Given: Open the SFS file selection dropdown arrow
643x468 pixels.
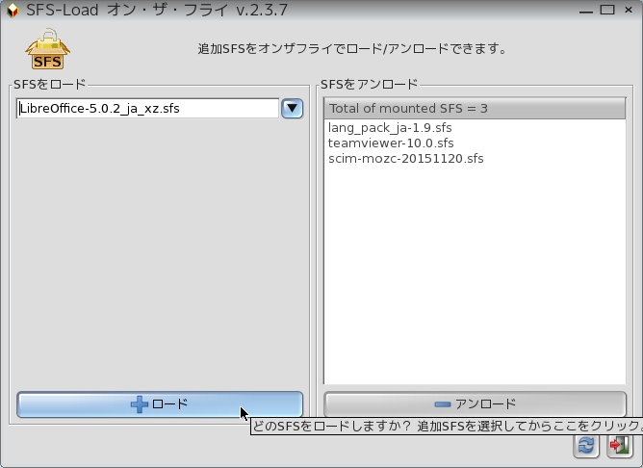Looking at the screenshot, I should pyautogui.click(x=292, y=109).
